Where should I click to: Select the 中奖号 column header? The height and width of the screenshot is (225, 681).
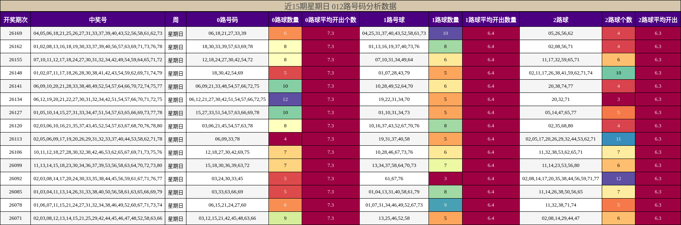click(98, 20)
